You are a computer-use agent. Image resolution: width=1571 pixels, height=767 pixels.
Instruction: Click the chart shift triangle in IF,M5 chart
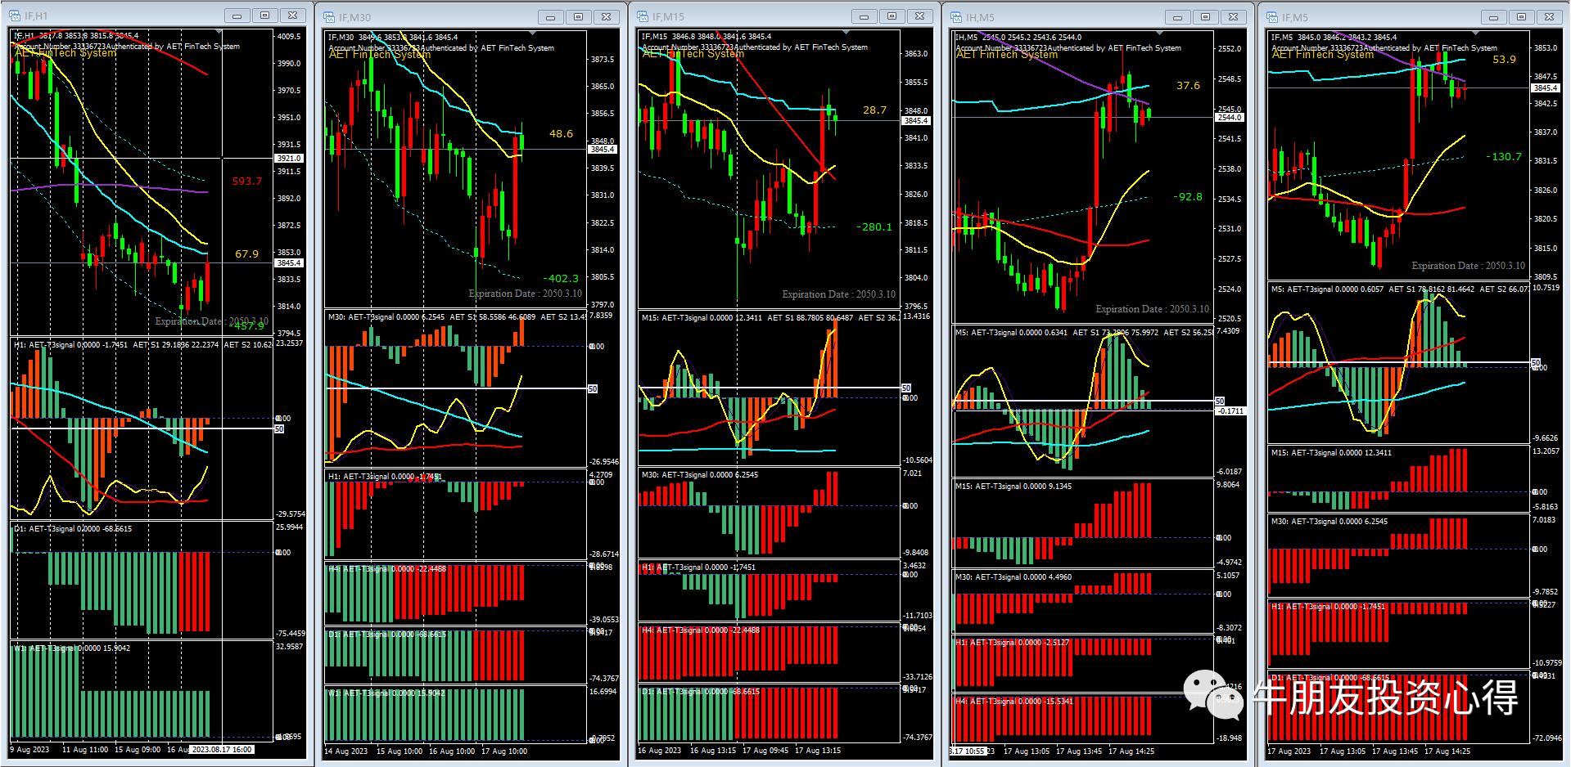point(1476,34)
